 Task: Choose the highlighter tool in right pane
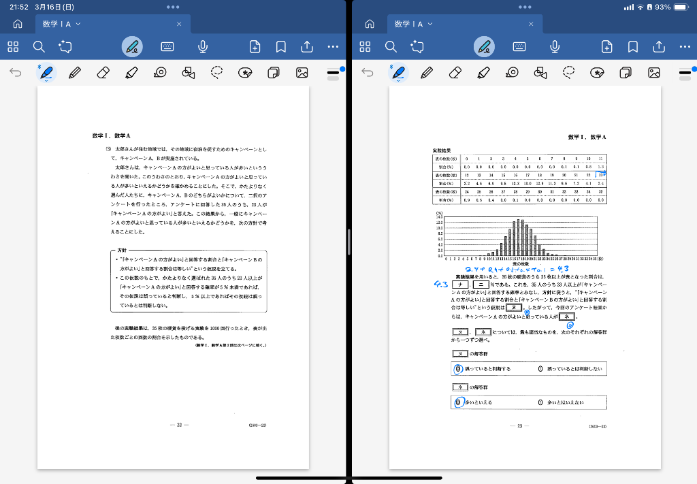click(x=484, y=72)
